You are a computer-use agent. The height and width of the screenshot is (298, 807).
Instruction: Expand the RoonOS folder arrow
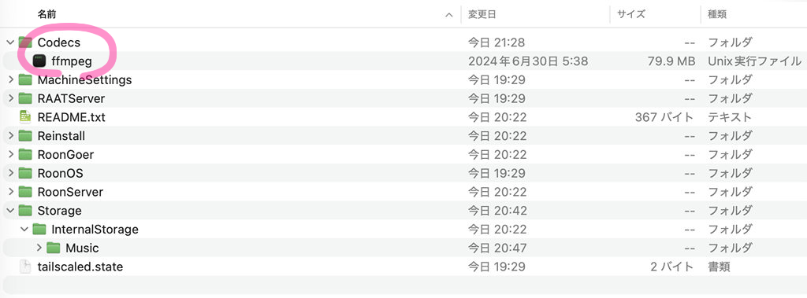pyautogui.click(x=11, y=173)
